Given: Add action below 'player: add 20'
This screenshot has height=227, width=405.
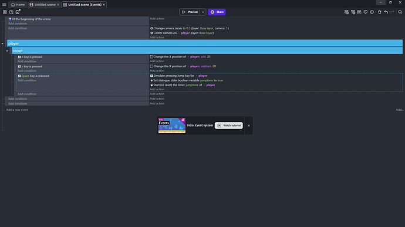Looking at the screenshot, I should tap(157, 61).
